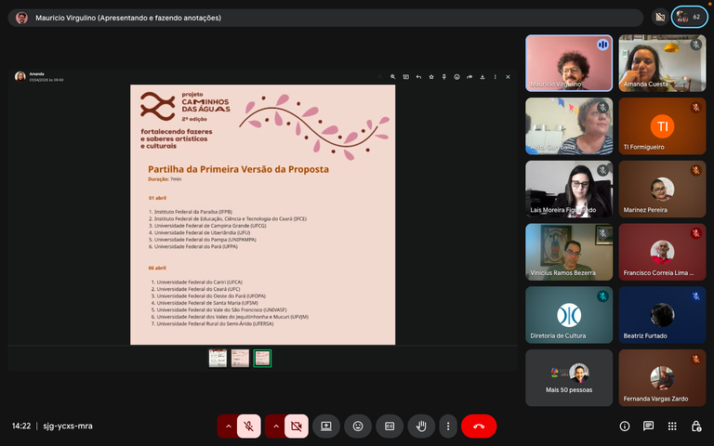
Task: Click the 'Mais 50 pessoas' tile
Action: pyautogui.click(x=569, y=377)
